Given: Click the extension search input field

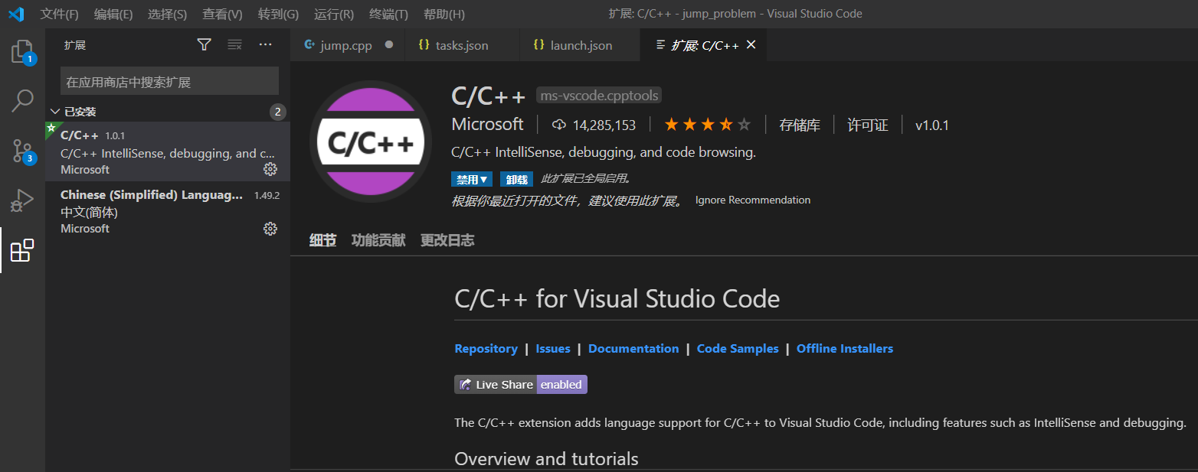Looking at the screenshot, I should (x=169, y=82).
